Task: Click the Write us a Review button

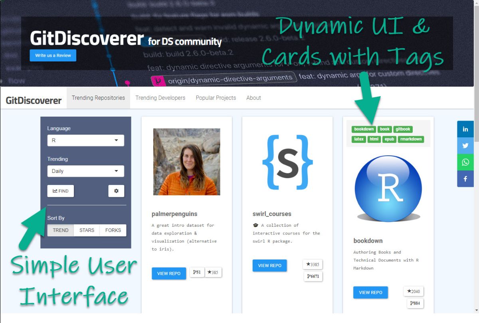Action: coord(53,55)
